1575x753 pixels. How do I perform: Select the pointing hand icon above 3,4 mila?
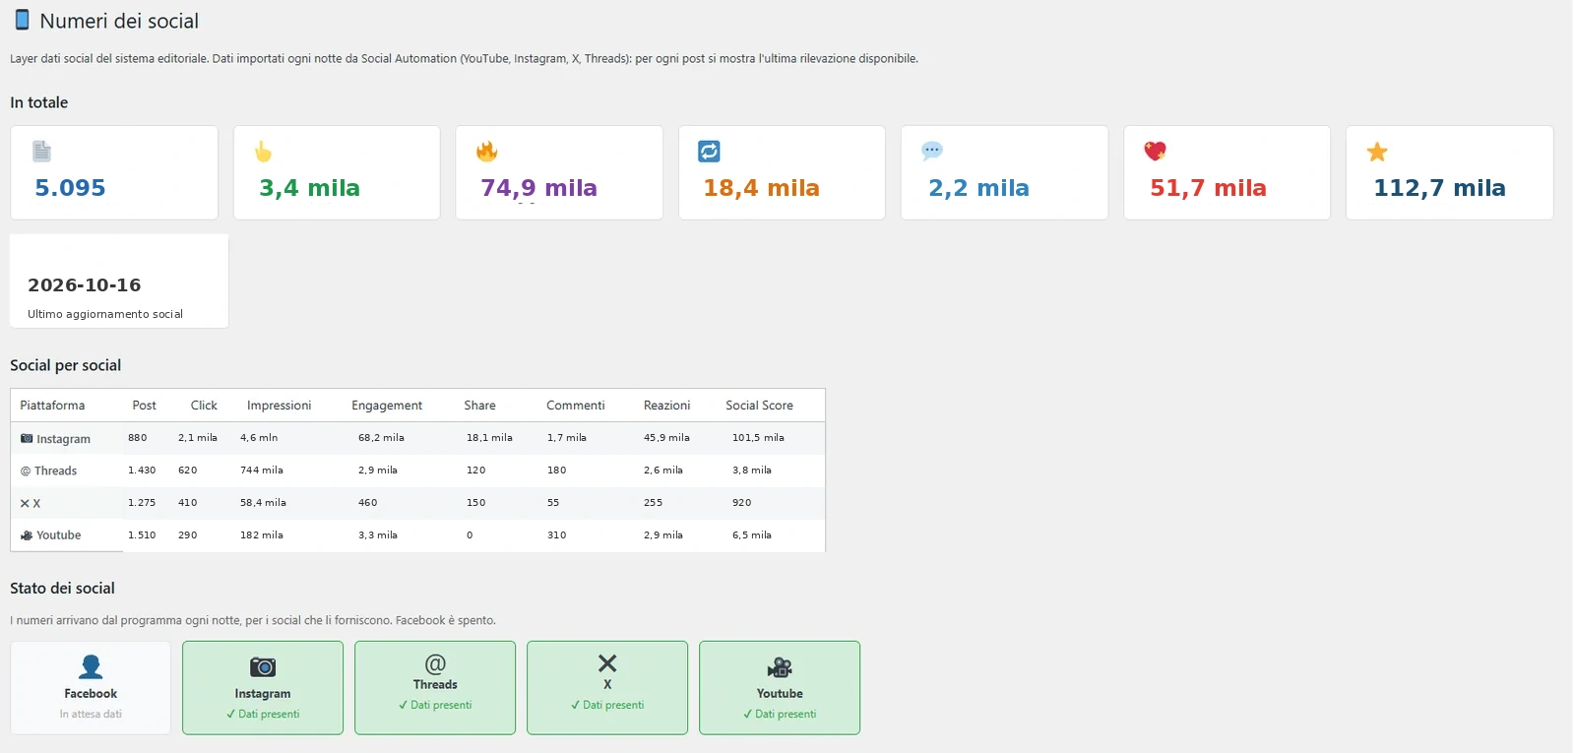(x=263, y=152)
